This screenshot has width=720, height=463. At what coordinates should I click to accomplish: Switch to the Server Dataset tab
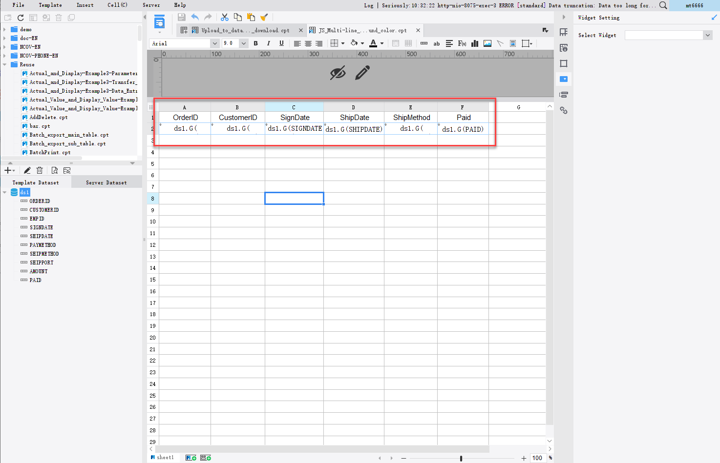pyautogui.click(x=106, y=182)
